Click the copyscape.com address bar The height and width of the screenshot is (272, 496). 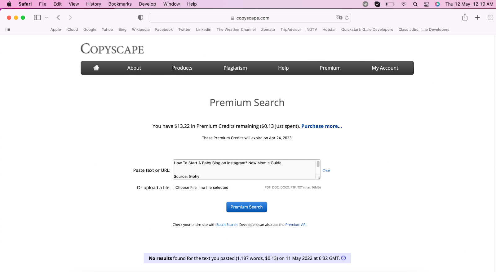pos(250,18)
